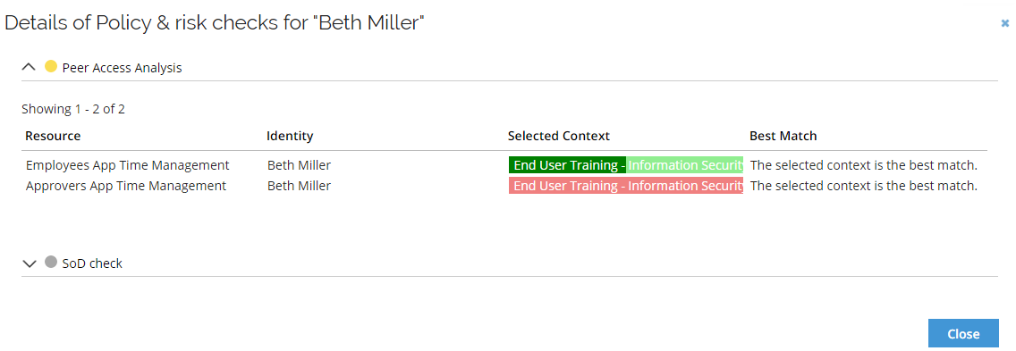The width and height of the screenshot is (1016, 351).
Task: Click the yellow Peer Access Analysis status dot
Action: (x=51, y=66)
